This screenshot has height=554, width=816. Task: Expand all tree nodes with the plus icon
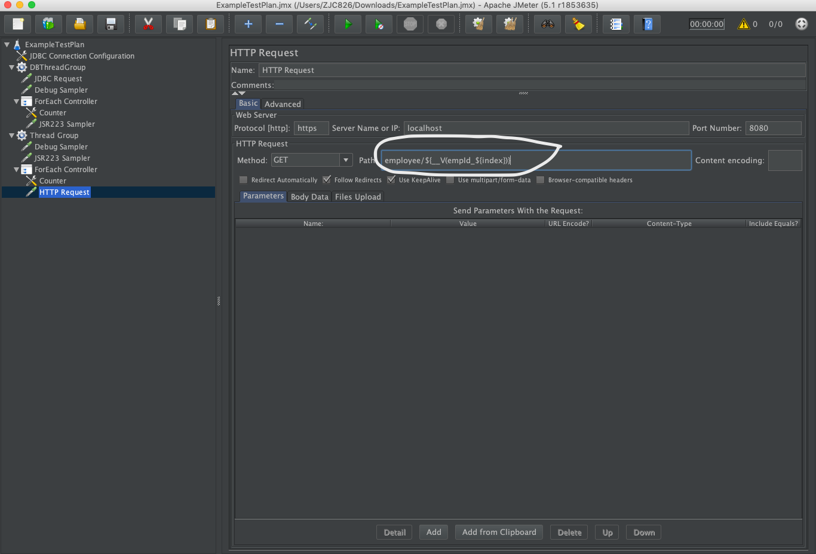pos(248,24)
